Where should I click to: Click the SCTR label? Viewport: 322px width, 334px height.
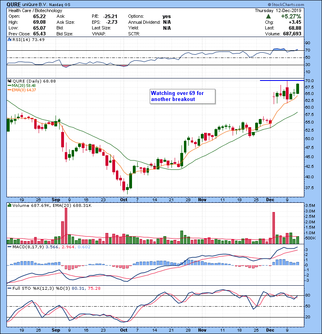[134, 34]
